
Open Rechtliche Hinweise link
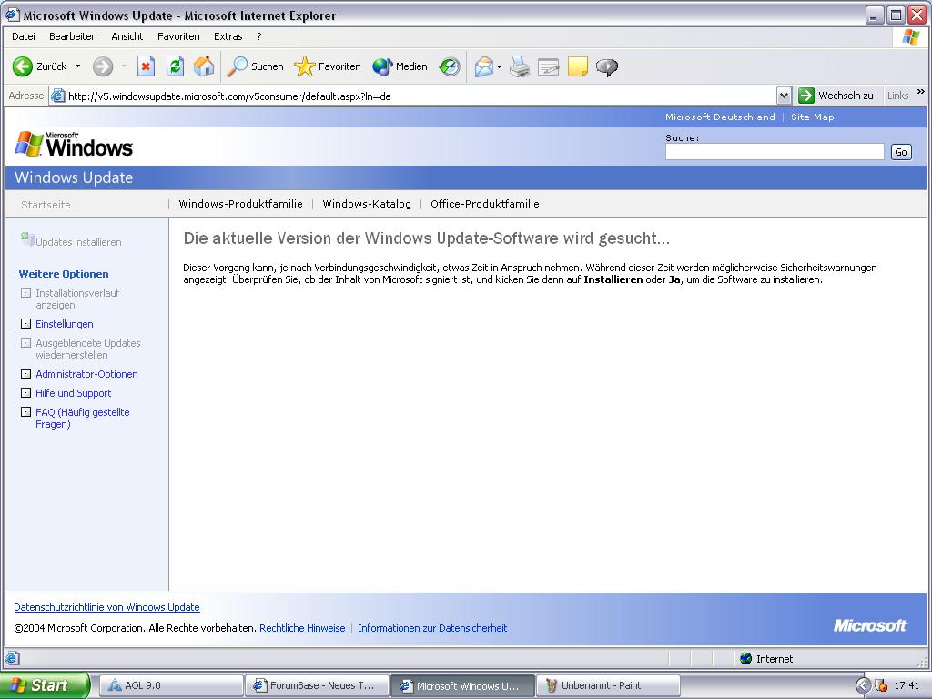(302, 628)
